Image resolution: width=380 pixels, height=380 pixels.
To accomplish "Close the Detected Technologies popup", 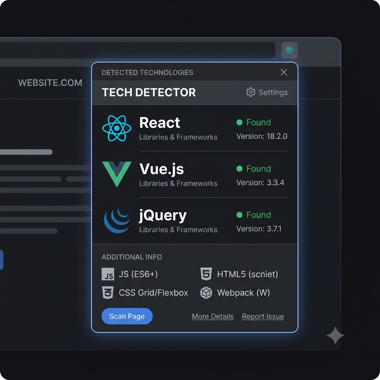I will click(284, 72).
